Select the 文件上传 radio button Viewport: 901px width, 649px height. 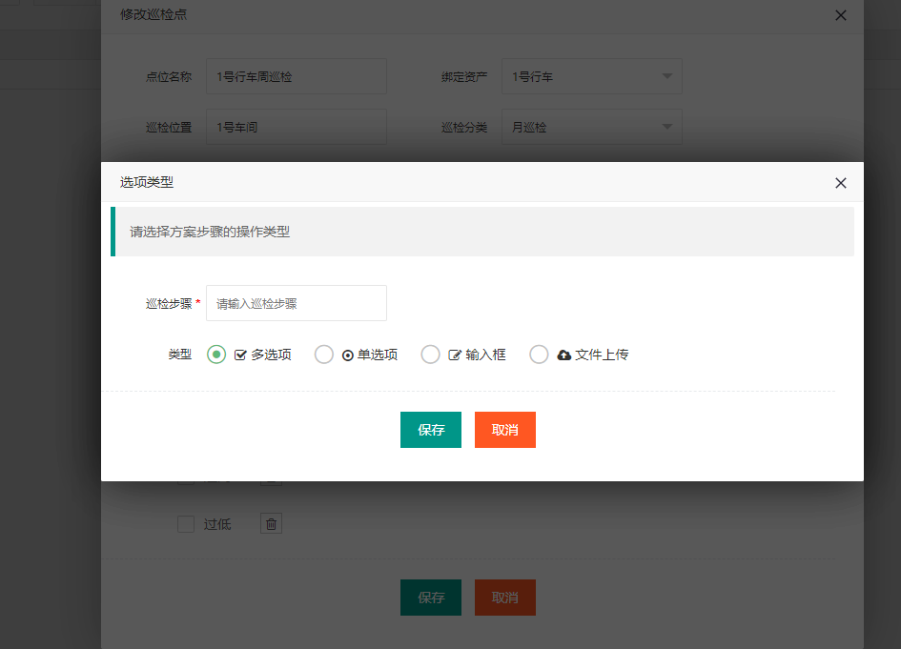(539, 355)
